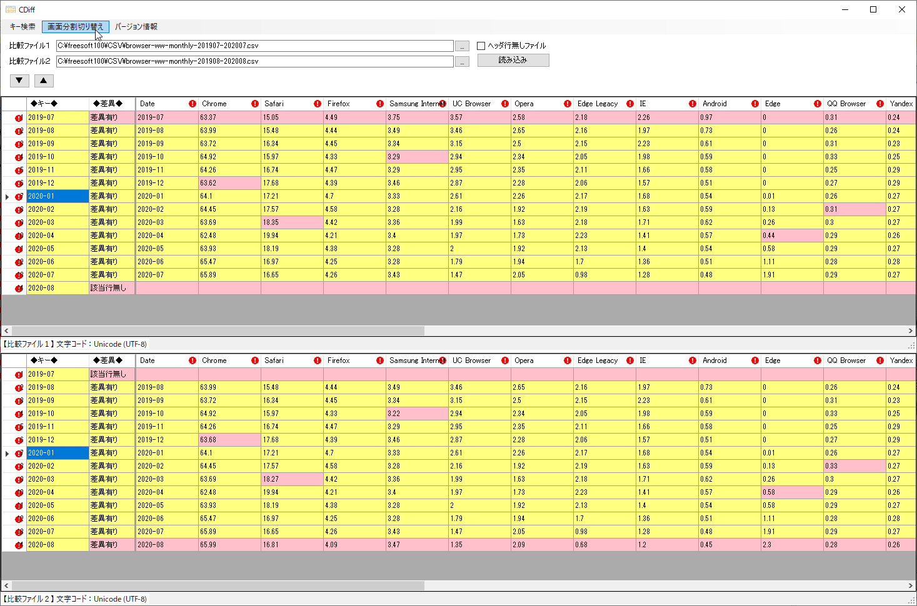
Task: Click the row error icon for 2019-07 in bottom grid
Action: coord(19,374)
